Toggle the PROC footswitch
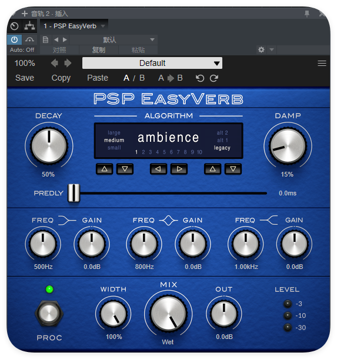Viewport: 337px width, 359px height. tap(49, 313)
